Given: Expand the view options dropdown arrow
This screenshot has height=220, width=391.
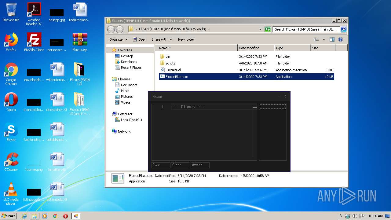Looking at the screenshot, I should pyautogui.click(x=324, y=39).
